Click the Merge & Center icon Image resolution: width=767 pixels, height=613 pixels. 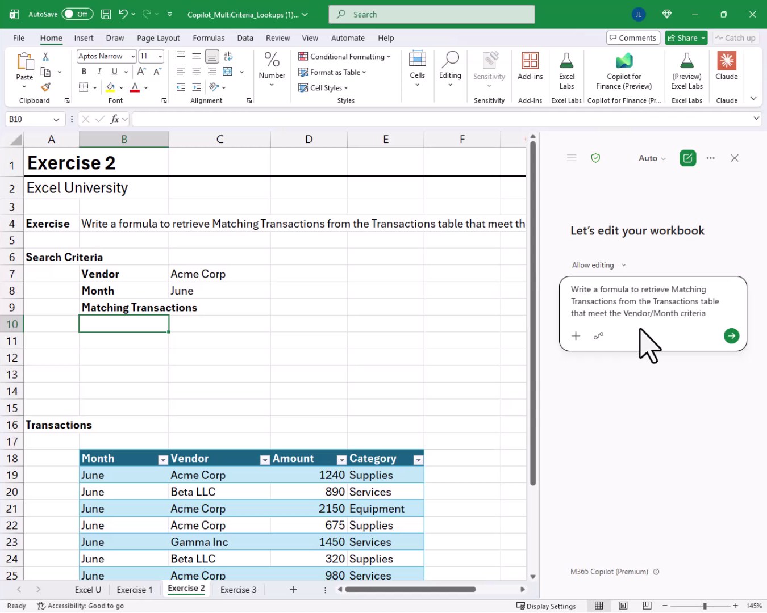point(228,72)
